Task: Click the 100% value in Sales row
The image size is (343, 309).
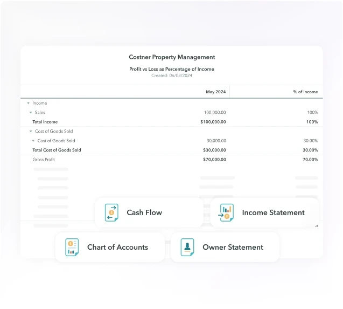Action: (x=313, y=112)
